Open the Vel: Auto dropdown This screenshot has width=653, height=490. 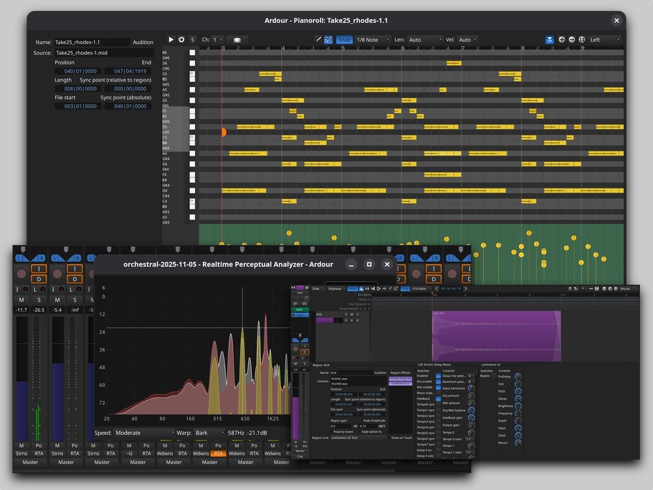[466, 39]
